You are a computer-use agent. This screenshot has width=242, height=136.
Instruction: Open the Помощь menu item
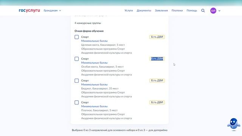click(192, 11)
